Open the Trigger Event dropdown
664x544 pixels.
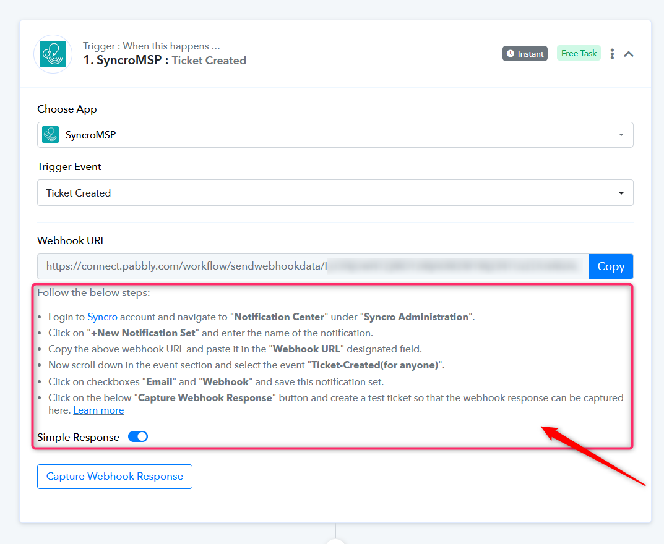tap(335, 193)
